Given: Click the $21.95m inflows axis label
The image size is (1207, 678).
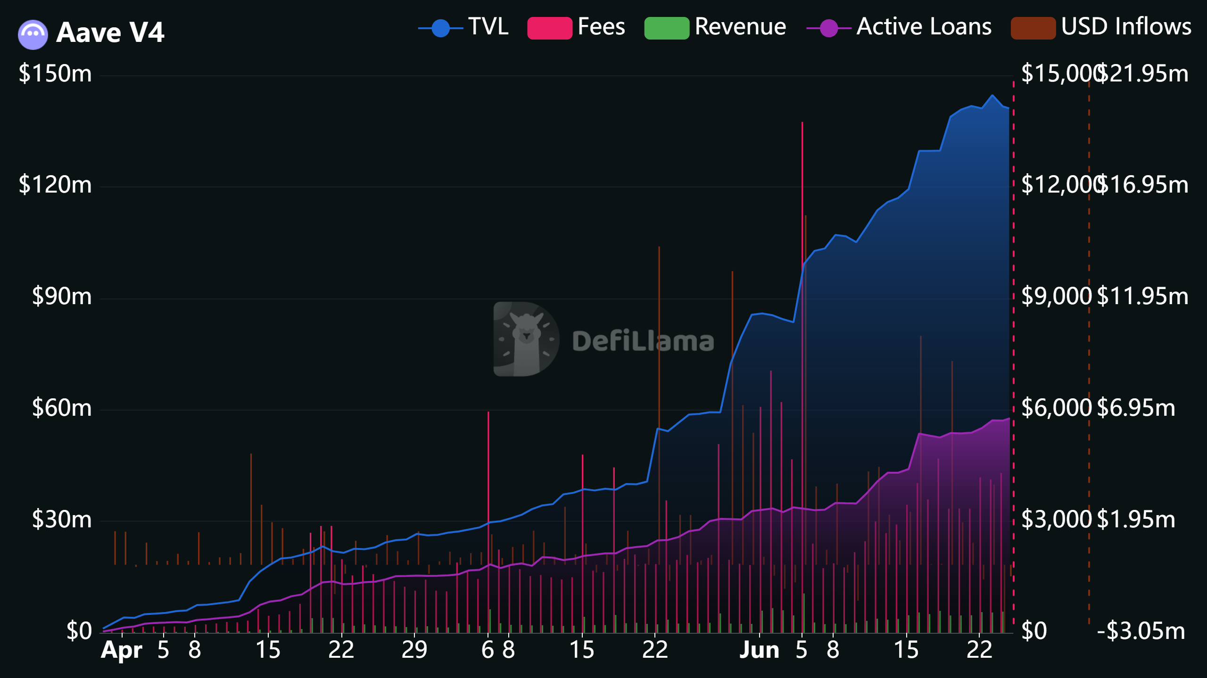Looking at the screenshot, I should point(1143,74).
